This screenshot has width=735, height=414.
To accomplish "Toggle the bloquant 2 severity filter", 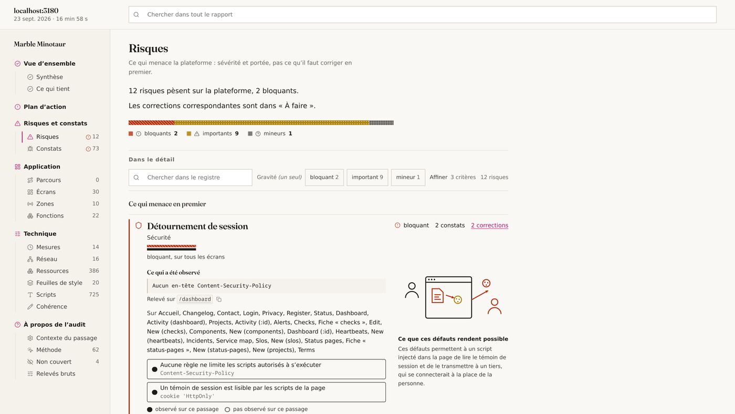I will (x=324, y=178).
